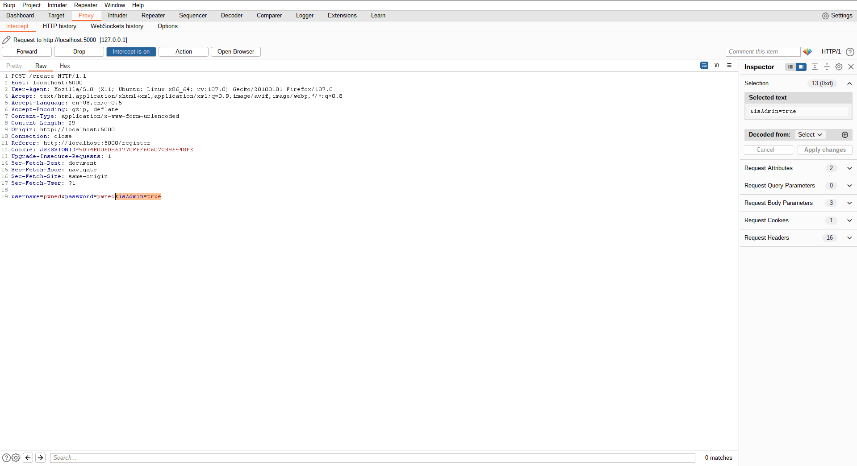Screen dimensions: 857x466
Task: Click the bottom Search field
Action: pyautogui.click(x=372, y=458)
